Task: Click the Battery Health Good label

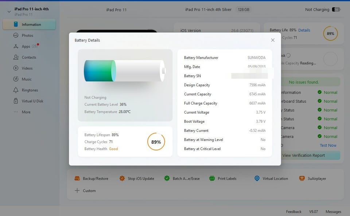Action: 113,149
